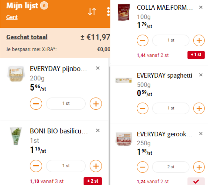The height and width of the screenshot is (185, 220).
Task: Toggle the red checkmark on gerook promo
Action: coord(196,181)
